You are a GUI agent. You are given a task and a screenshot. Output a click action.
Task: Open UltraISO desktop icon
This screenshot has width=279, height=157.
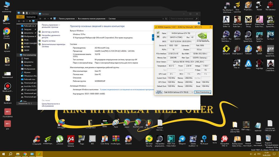128,140
